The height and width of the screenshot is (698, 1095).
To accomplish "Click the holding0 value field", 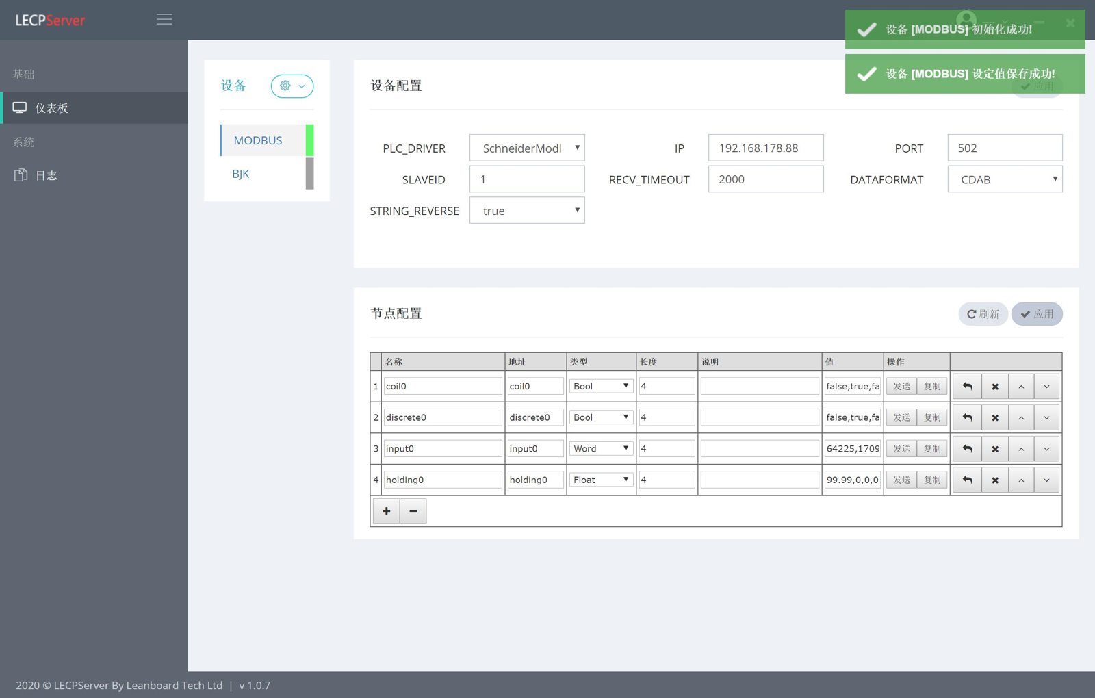I will pyautogui.click(x=853, y=480).
